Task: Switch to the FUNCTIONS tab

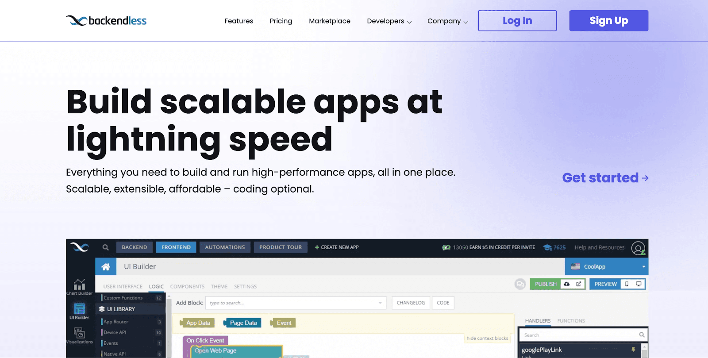Action: [571, 321]
